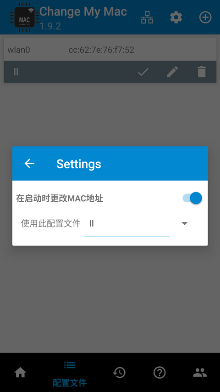Image resolution: width=220 pixels, height=392 pixels.
Task: Open the history tab icon
Action: point(119,373)
